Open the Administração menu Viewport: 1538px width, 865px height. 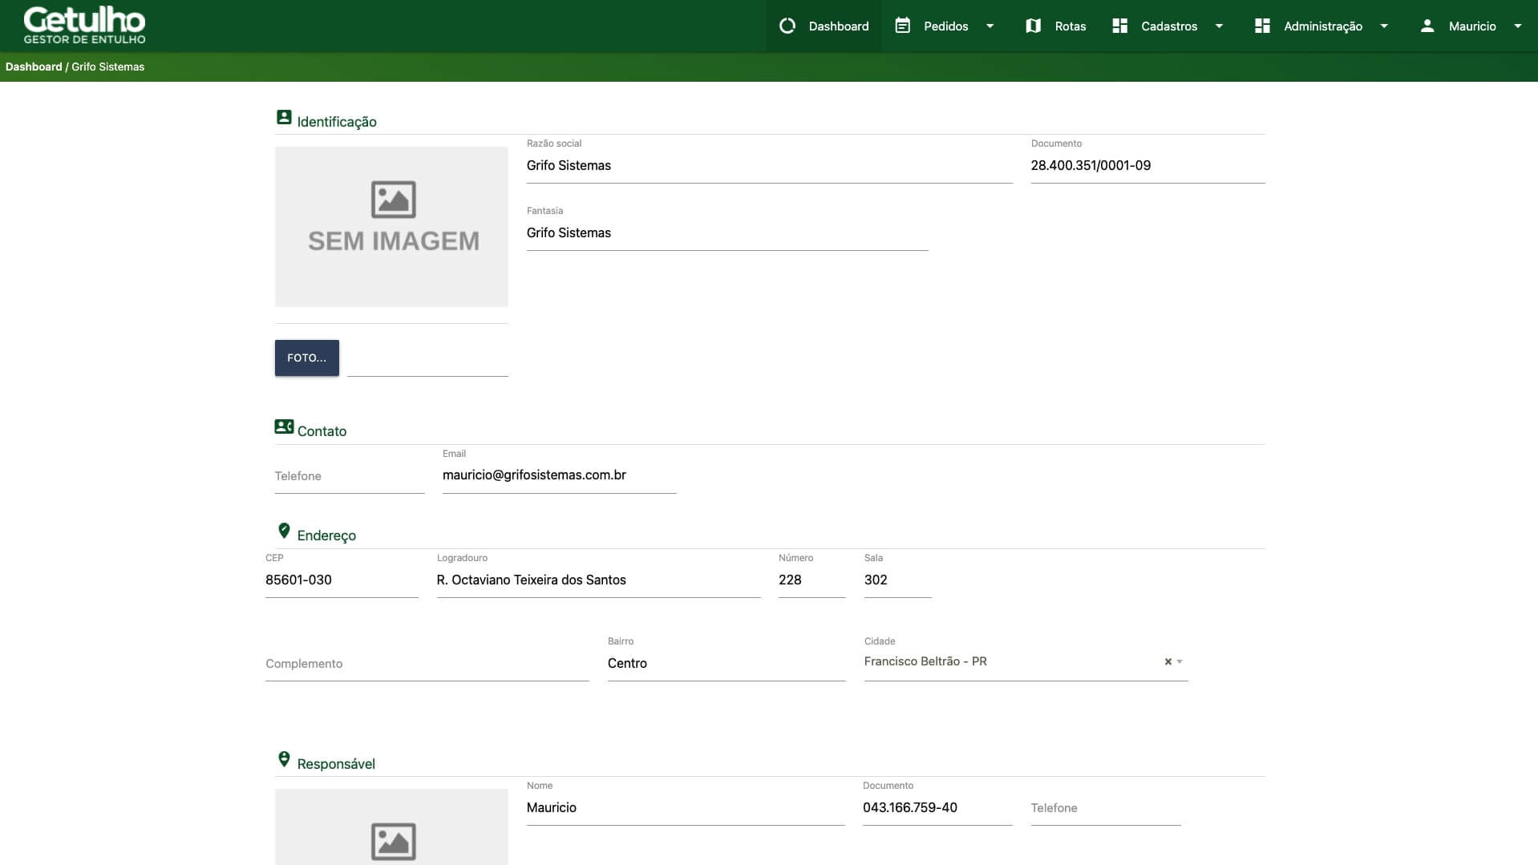(1322, 26)
